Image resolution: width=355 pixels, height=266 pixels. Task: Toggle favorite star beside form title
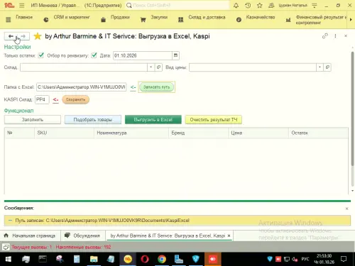pos(38,36)
